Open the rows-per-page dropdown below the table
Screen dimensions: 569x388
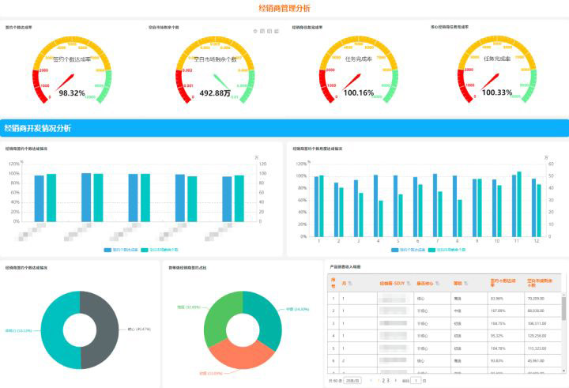coord(352,381)
